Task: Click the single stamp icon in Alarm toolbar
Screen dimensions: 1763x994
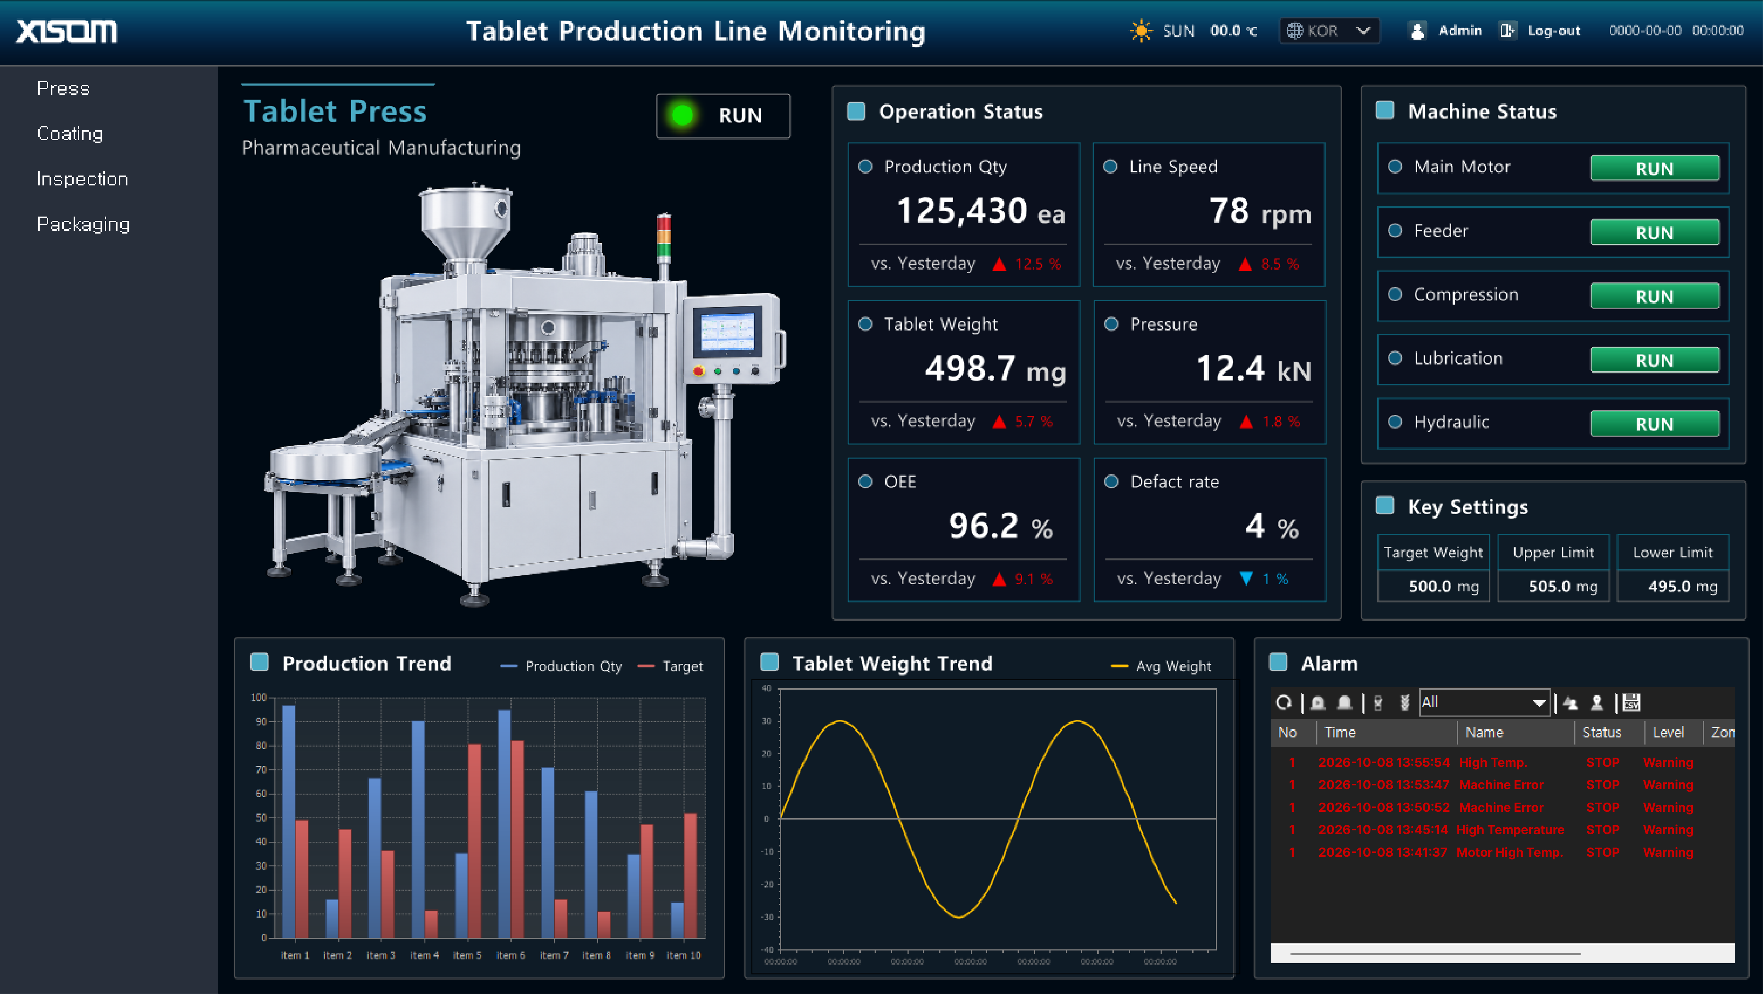Action: tap(1597, 702)
